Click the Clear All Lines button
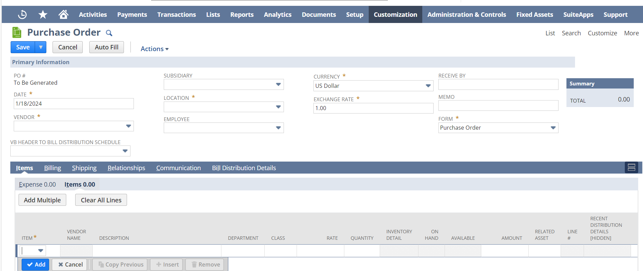Screen dimensions: 643x271 pos(101,200)
